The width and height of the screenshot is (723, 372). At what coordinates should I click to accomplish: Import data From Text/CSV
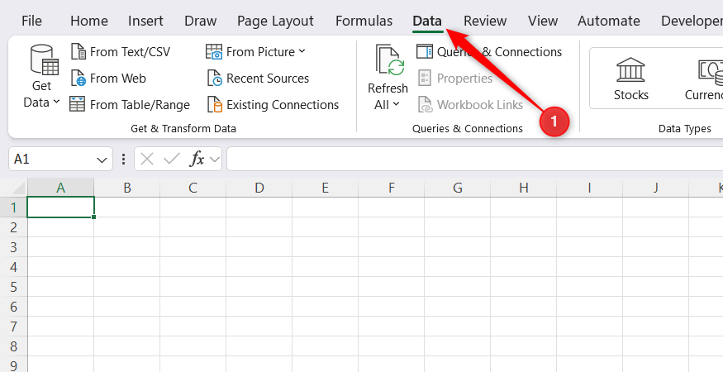click(121, 52)
